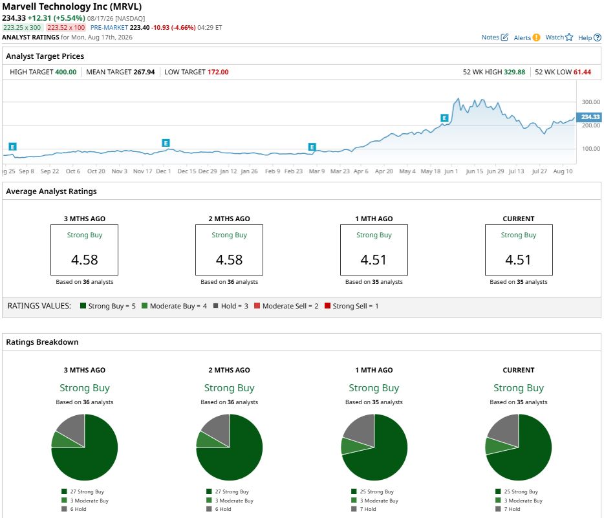Click the Aug 10 date label on chart
The width and height of the screenshot is (604, 518).
coord(563,171)
